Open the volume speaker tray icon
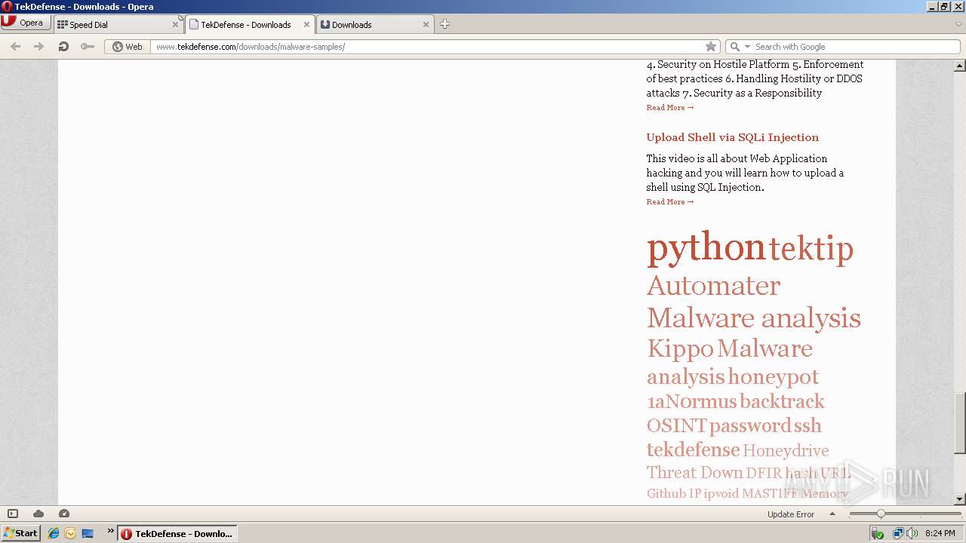Screen dimensions: 966x543 point(912,533)
